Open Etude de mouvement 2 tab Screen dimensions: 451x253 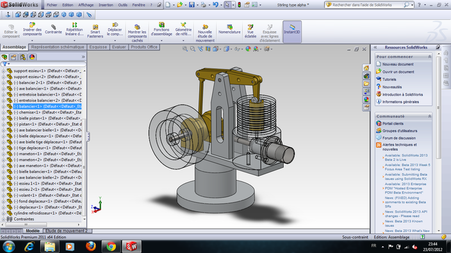coord(67,231)
